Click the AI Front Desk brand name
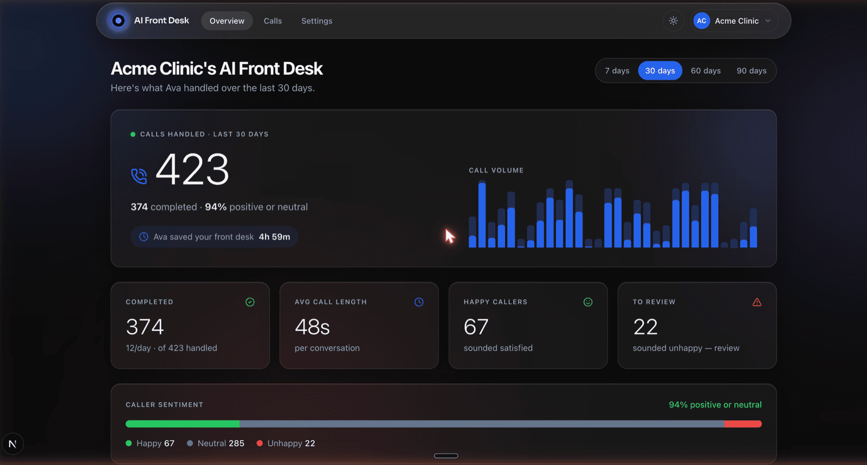This screenshot has height=465, width=867. pos(161,21)
